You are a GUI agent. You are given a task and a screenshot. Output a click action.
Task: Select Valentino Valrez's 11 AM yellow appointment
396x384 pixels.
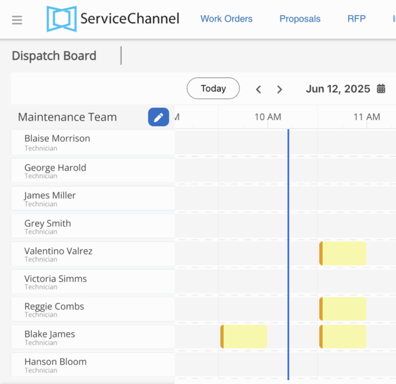point(343,253)
